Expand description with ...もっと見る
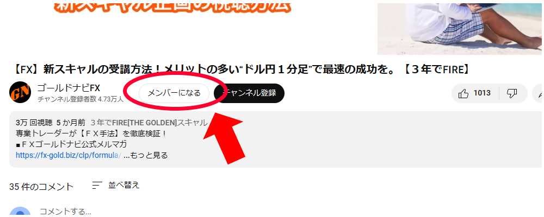The height and width of the screenshot is (217, 544). [145, 155]
